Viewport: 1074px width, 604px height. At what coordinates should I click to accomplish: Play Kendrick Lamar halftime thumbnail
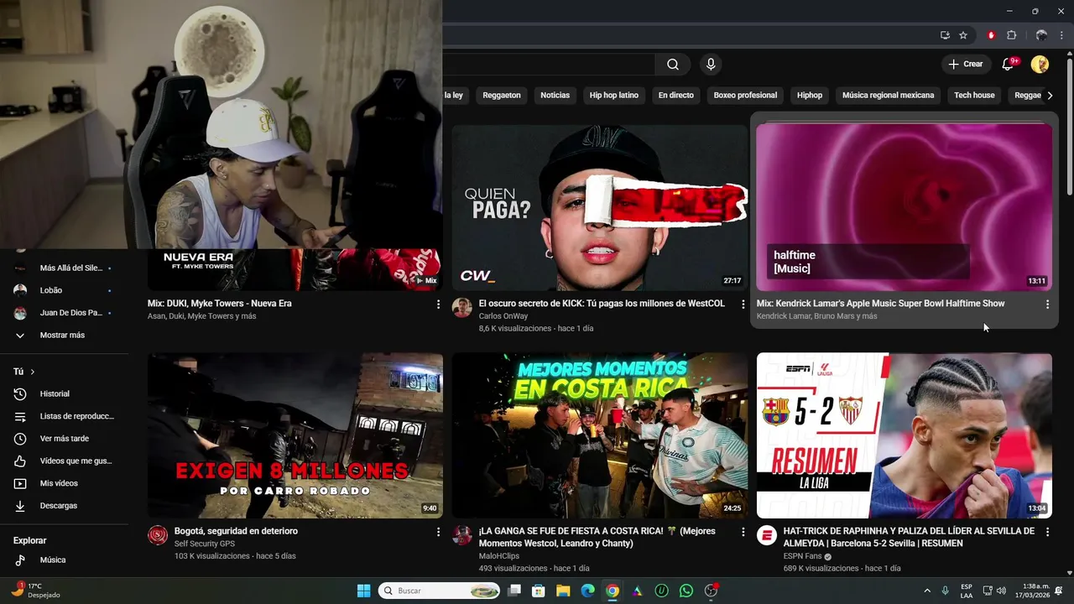coord(904,207)
